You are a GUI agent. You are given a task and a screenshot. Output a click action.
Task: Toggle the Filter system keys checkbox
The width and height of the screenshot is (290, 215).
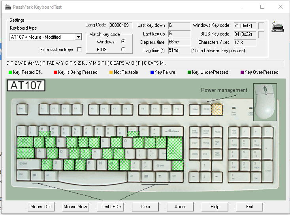79,49
